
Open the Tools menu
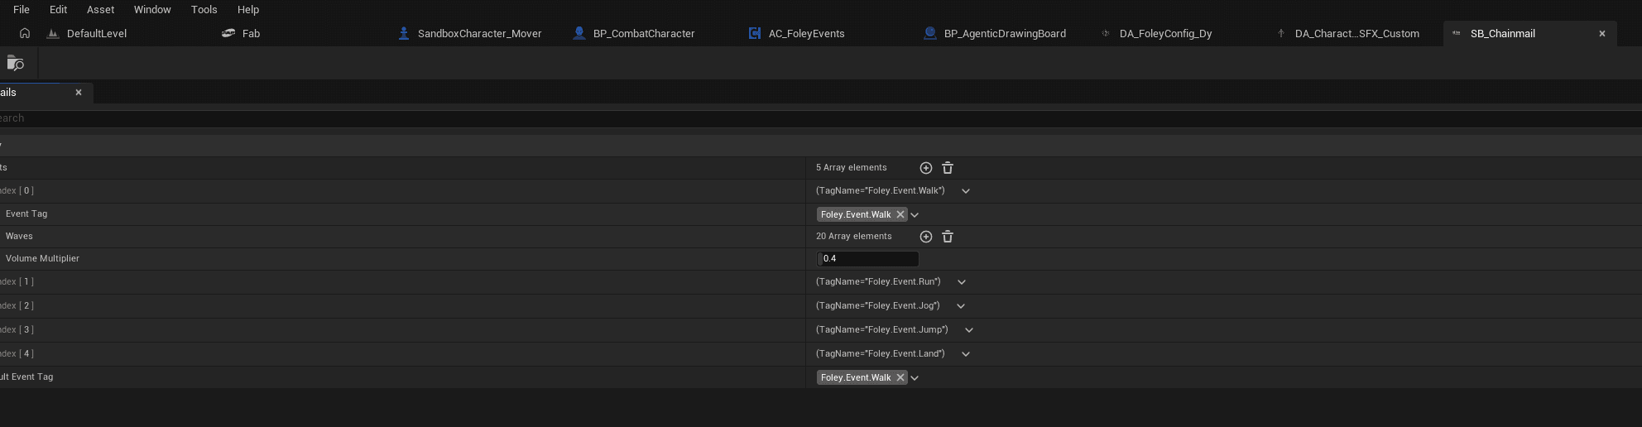coord(204,10)
